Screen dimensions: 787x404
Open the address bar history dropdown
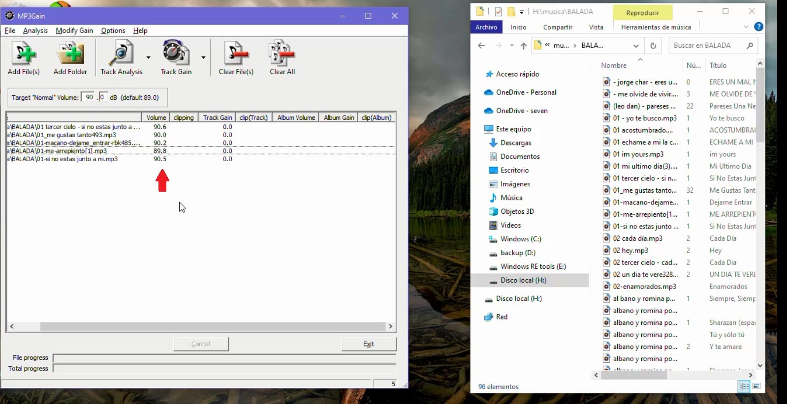pyautogui.click(x=636, y=46)
